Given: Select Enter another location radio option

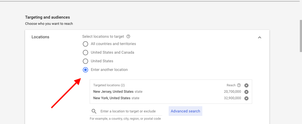Looking at the screenshot, I should click(85, 70).
